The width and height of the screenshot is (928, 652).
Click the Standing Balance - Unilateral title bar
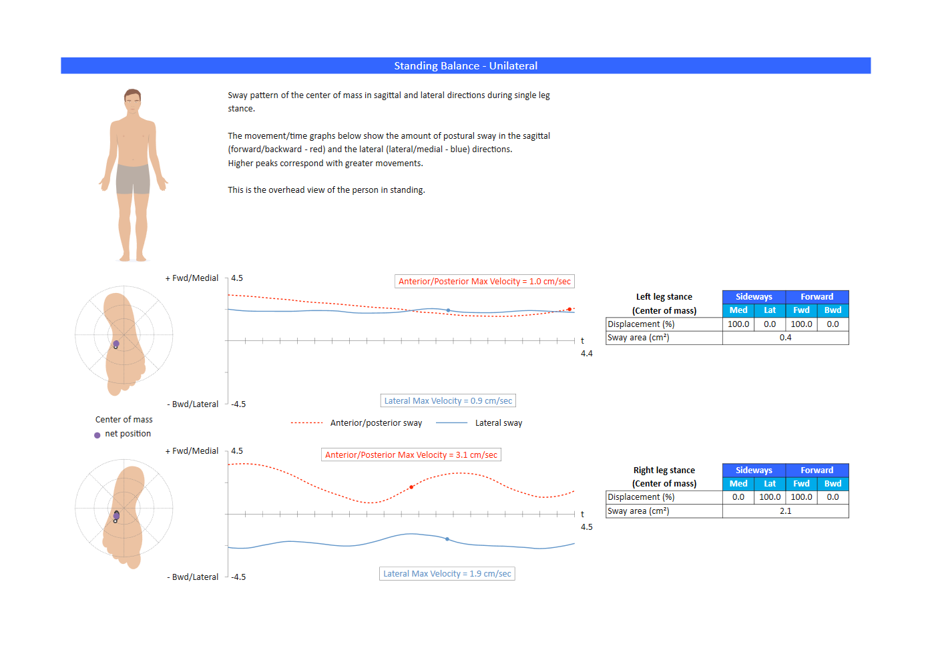pyautogui.click(x=465, y=65)
